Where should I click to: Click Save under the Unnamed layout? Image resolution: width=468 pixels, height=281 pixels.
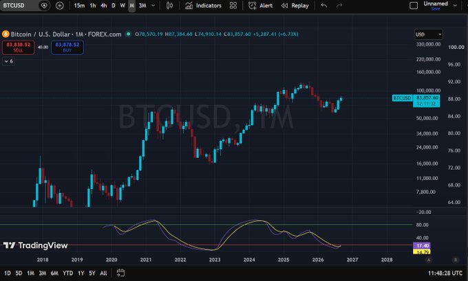pos(436,9)
